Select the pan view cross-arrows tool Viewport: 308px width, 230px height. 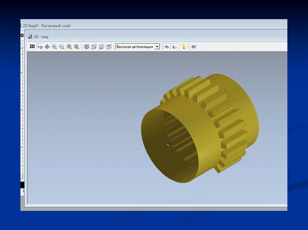(47, 46)
